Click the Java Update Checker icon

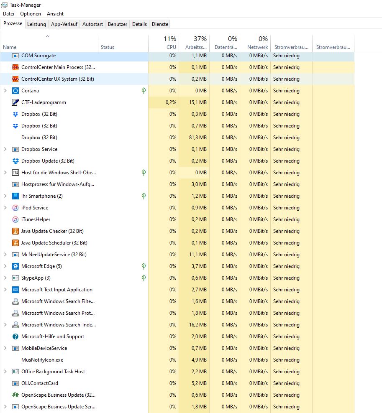[x=15, y=231]
